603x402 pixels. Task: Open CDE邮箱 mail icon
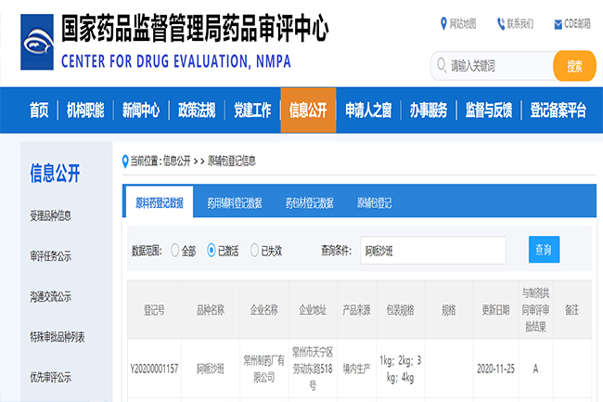(558, 23)
